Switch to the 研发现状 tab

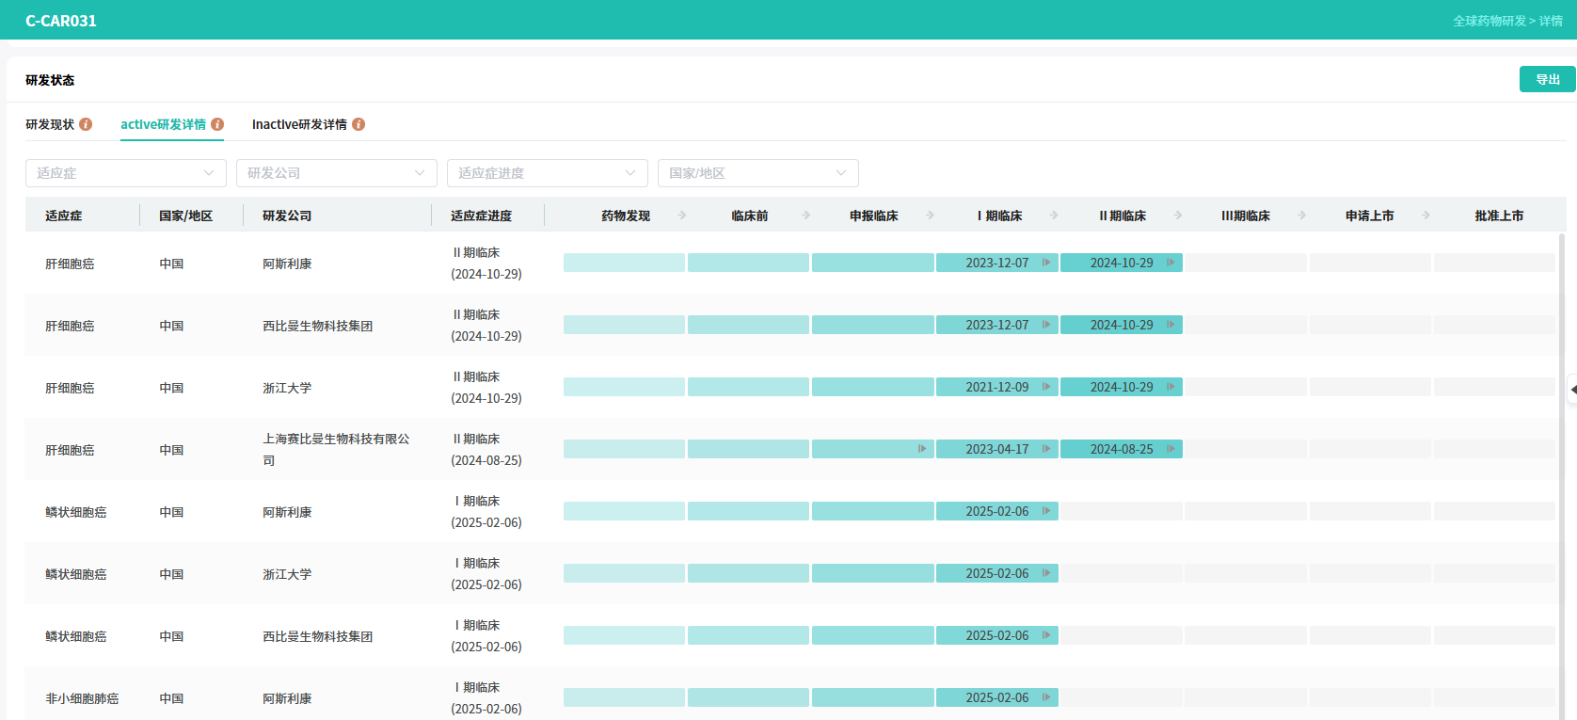pos(50,124)
